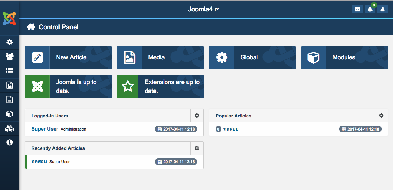Click the Control Panel page title
The height and width of the screenshot is (190, 393).
pyautogui.click(x=58, y=27)
